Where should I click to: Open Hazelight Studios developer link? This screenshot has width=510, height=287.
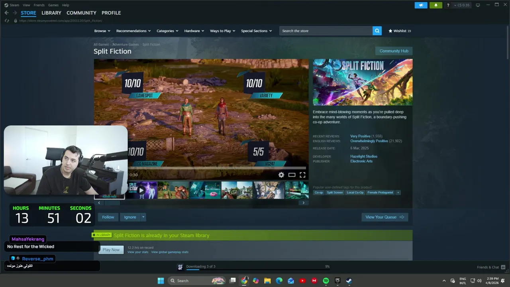click(x=364, y=156)
